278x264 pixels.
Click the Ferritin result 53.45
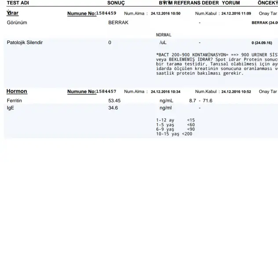pos(114,101)
